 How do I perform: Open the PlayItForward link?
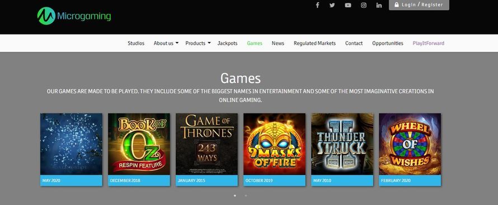(x=429, y=43)
